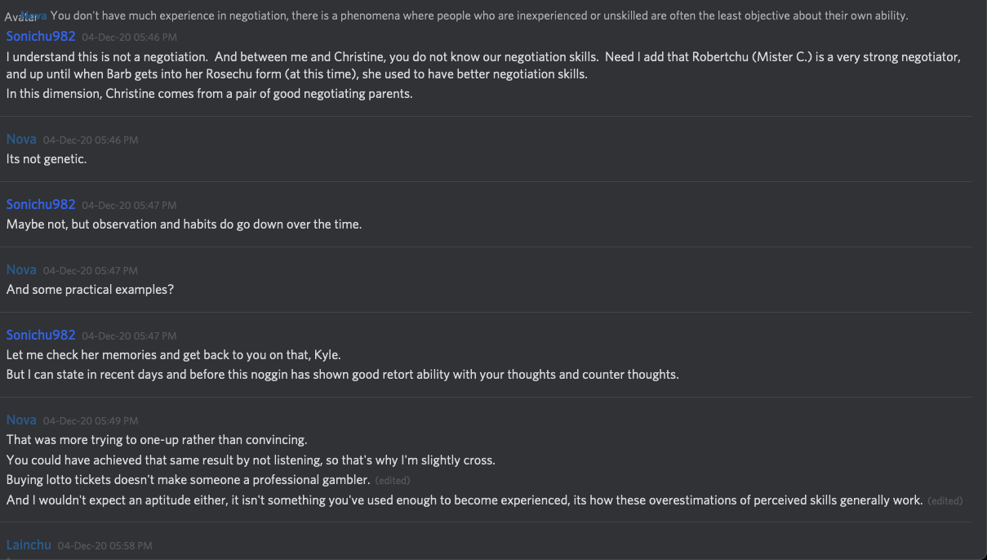Screen dimensions: 987x560
Task: Click Sonichu982's name above "Let me check her memories"
Action: pos(41,335)
